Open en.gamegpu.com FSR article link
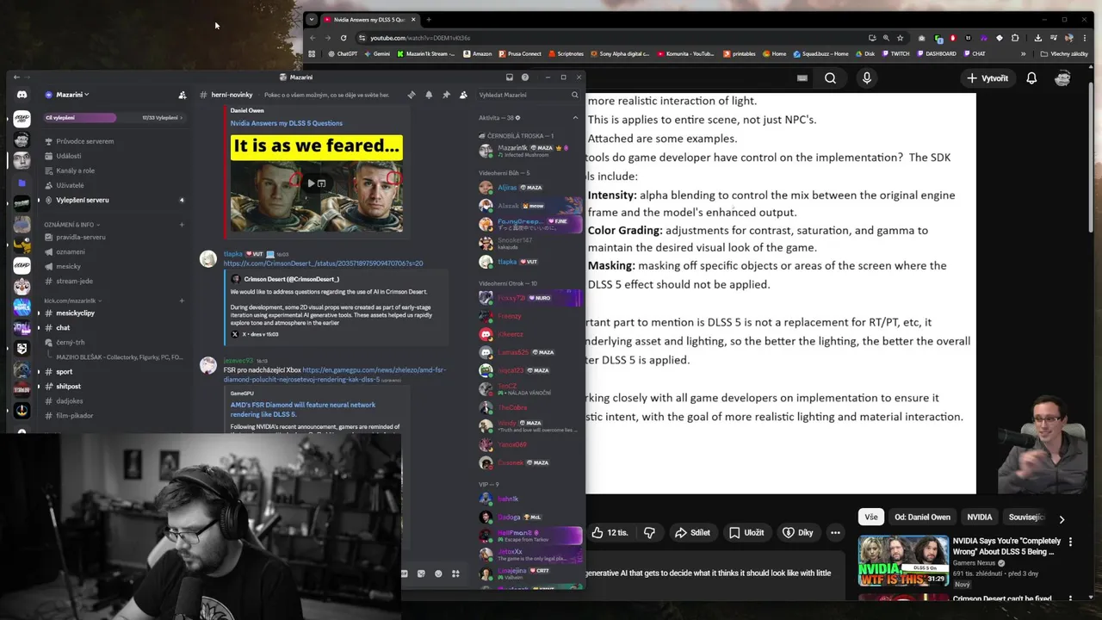Viewport: 1102px width, 620px height. 335,374
